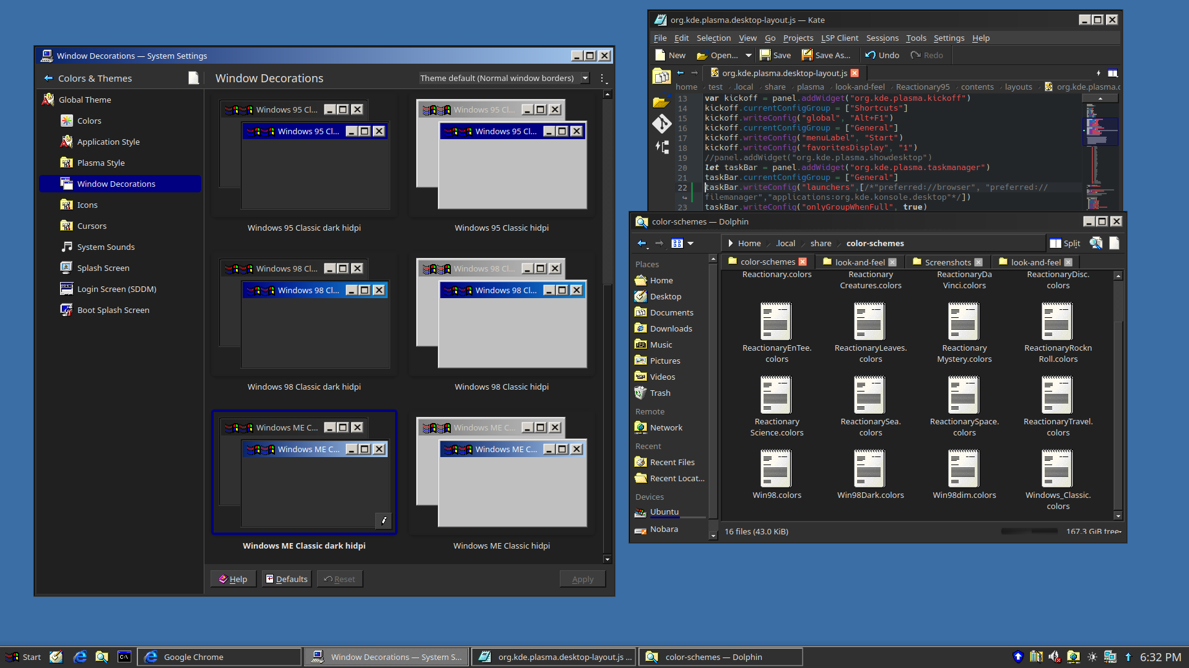Viewport: 1189px width, 668px height.
Task: Click Dolphin's back arrow button
Action: coord(642,243)
